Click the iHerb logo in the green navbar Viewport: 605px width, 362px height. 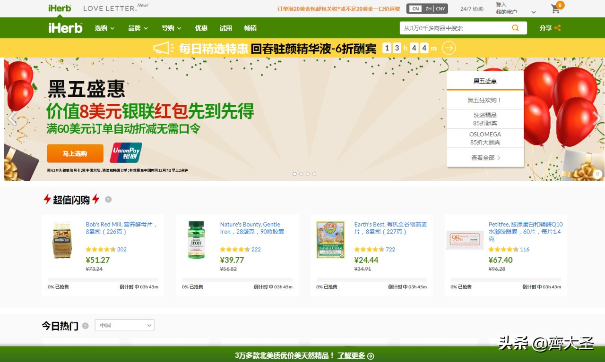(65, 28)
